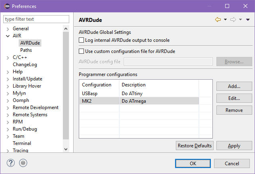Click the type filter text field
Image resolution: width=255 pixels, height=174 pixels.
click(x=36, y=19)
